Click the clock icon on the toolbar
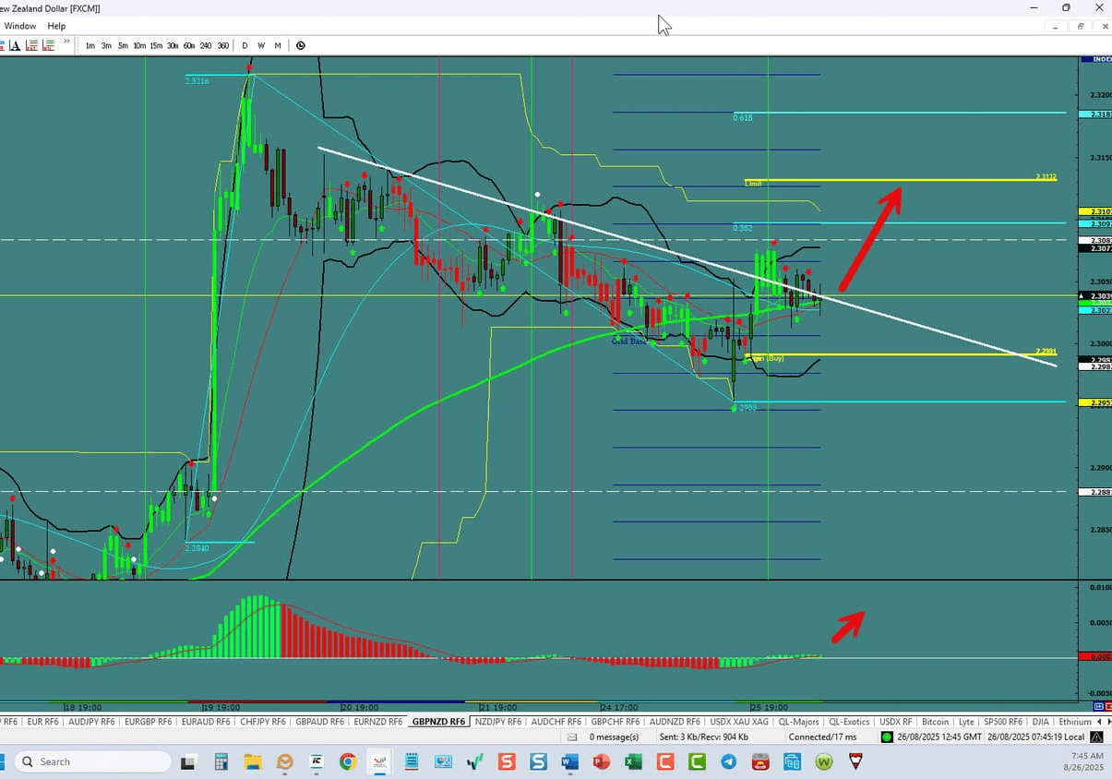Screen dimensions: 1112x779 tap(300, 45)
